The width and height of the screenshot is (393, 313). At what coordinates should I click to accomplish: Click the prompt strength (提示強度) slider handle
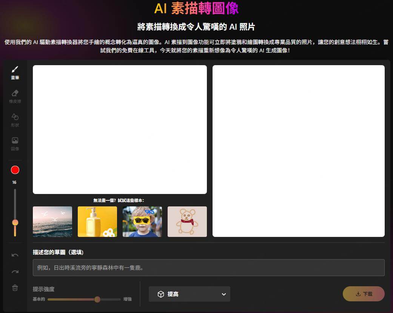tap(97, 299)
